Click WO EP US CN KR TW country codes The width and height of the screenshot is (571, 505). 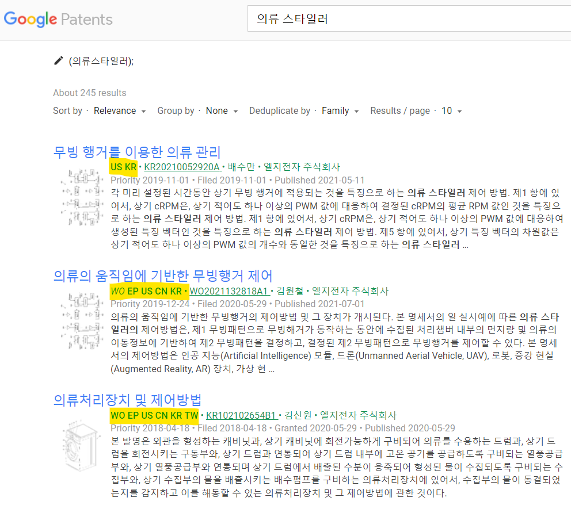(x=154, y=415)
